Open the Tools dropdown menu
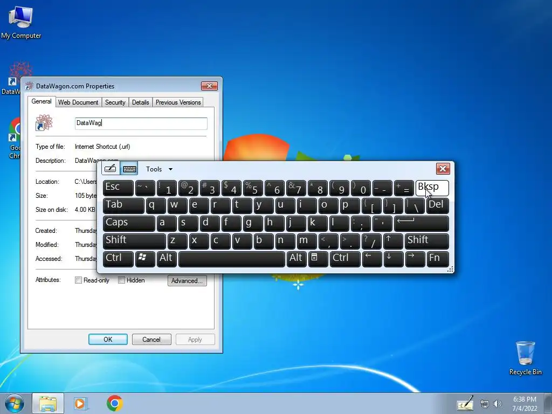 click(159, 169)
